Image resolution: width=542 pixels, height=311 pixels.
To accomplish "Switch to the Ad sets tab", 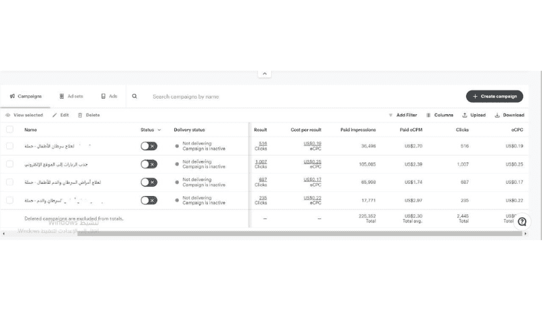I will tap(71, 97).
